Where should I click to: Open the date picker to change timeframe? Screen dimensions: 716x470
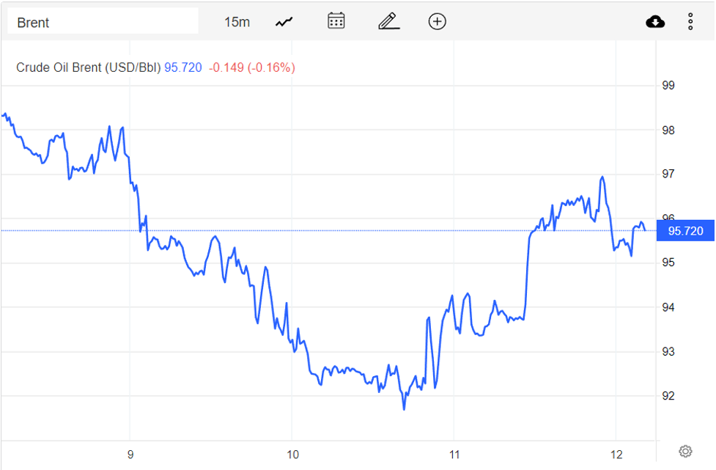336,21
